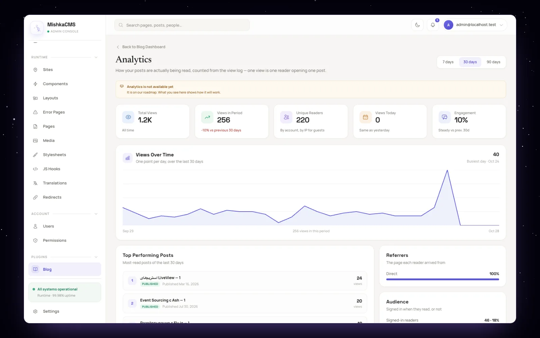The image size is (540, 338).
Task: Click the Views Today calendar icon
Action: point(366,117)
